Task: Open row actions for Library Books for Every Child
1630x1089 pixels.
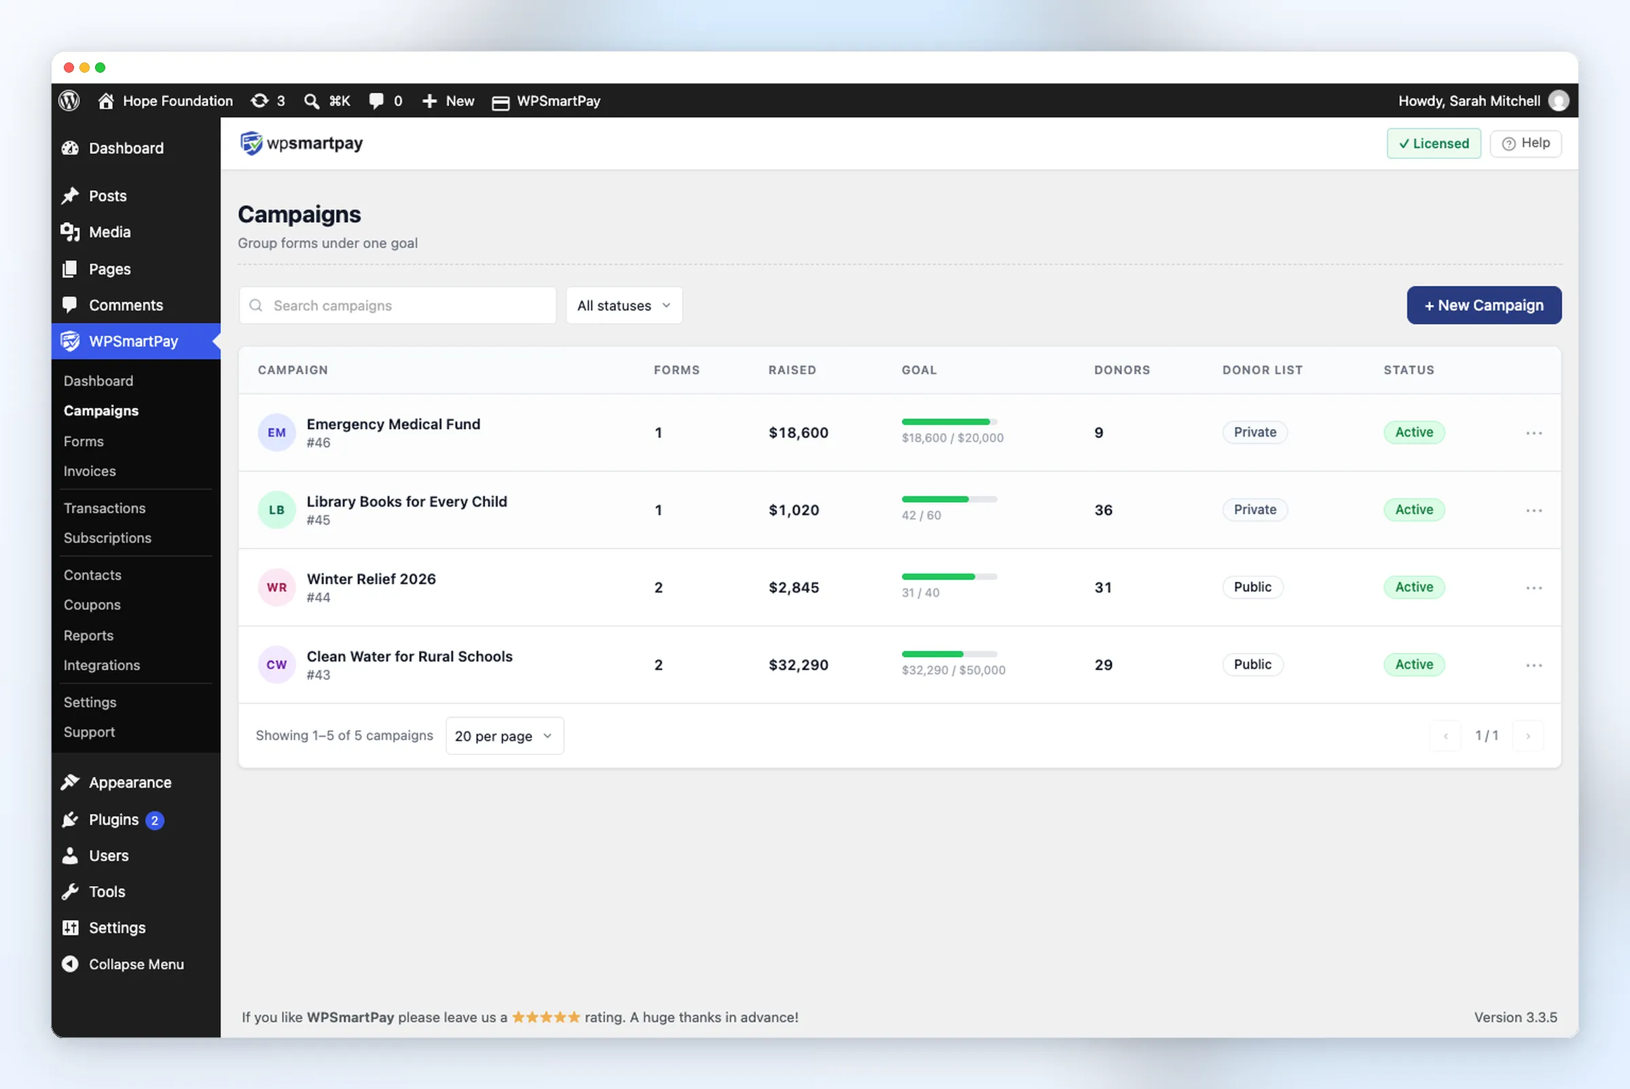Action: coord(1534,511)
